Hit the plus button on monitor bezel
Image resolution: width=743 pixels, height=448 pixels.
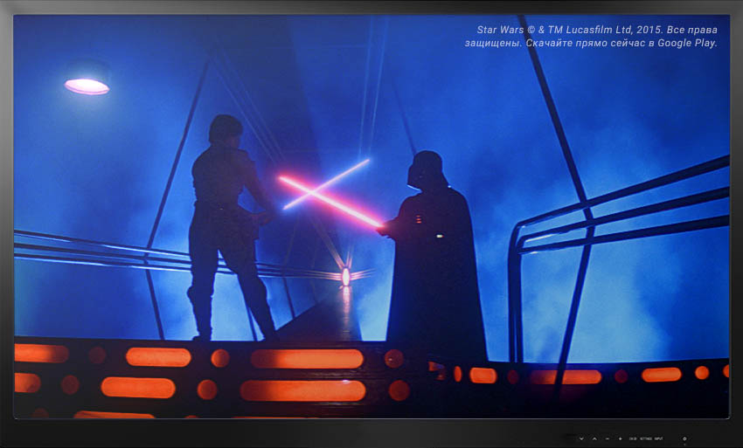point(621,438)
